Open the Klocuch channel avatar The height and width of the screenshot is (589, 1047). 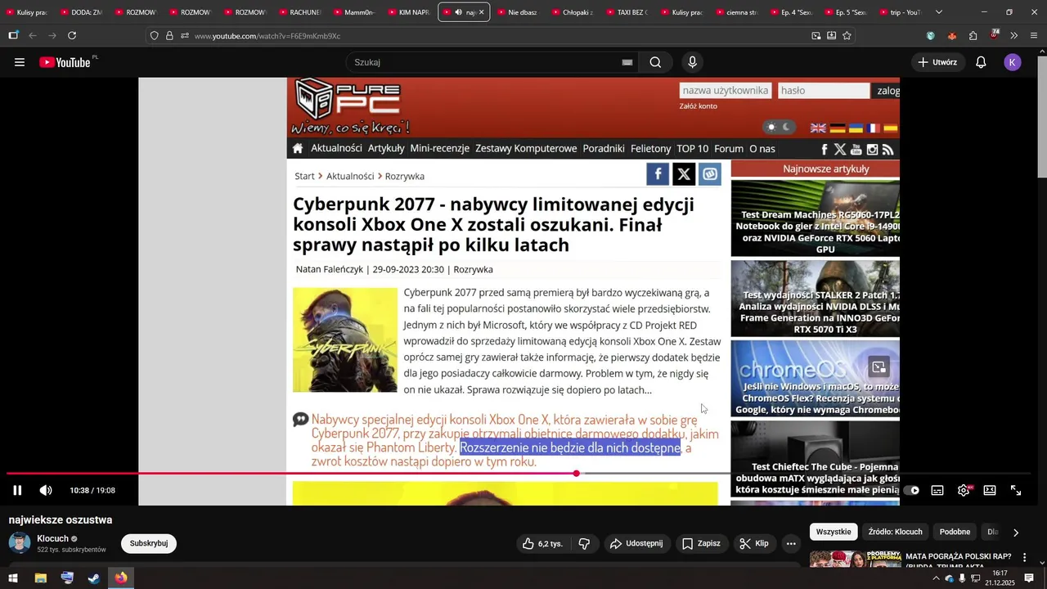click(20, 543)
